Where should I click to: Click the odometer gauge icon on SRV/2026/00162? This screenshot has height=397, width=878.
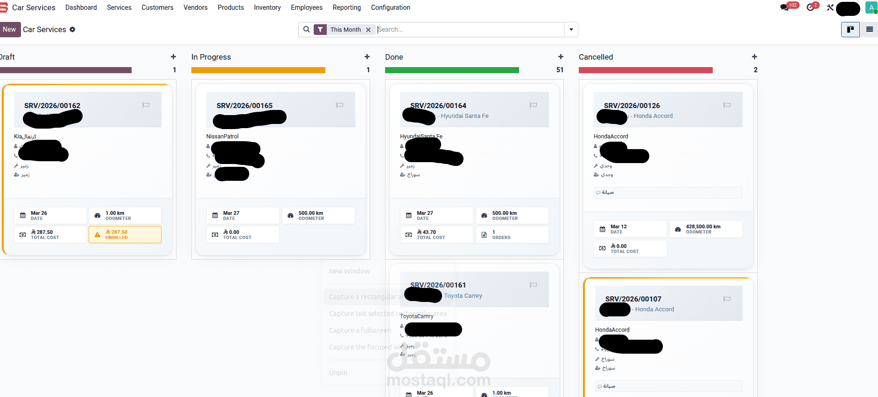(x=98, y=215)
